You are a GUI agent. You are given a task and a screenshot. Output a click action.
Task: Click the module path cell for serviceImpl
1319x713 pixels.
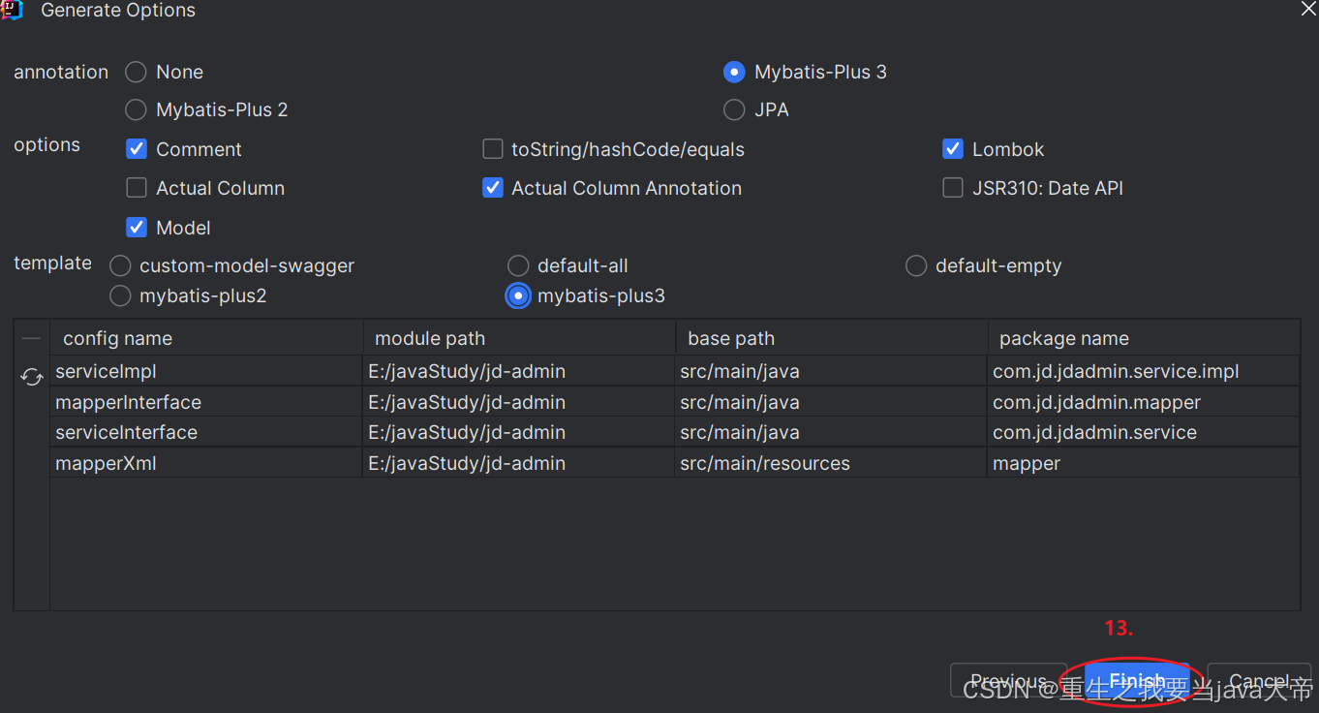(x=519, y=371)
